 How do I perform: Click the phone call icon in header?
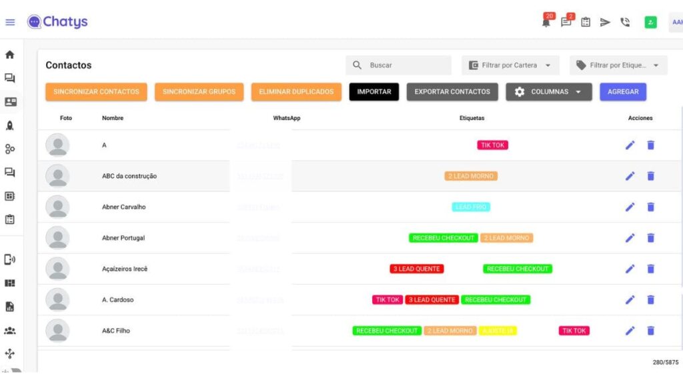coord(625,22)
